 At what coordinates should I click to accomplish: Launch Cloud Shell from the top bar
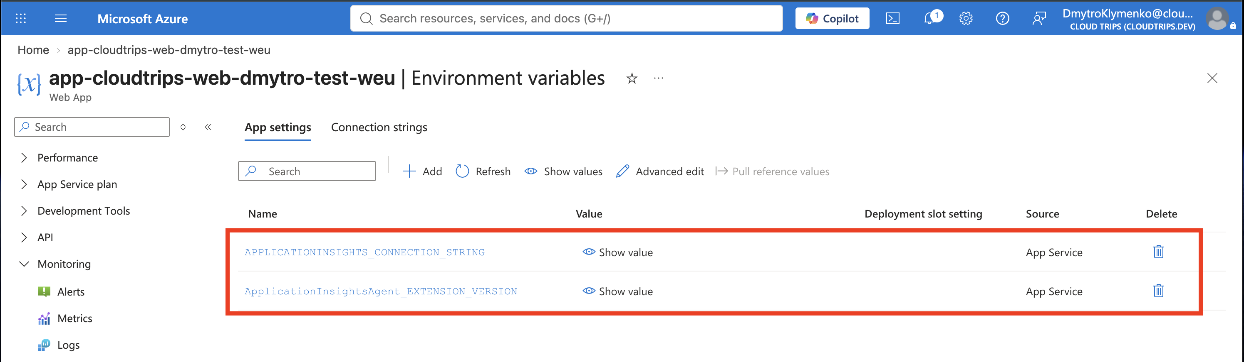892,18
